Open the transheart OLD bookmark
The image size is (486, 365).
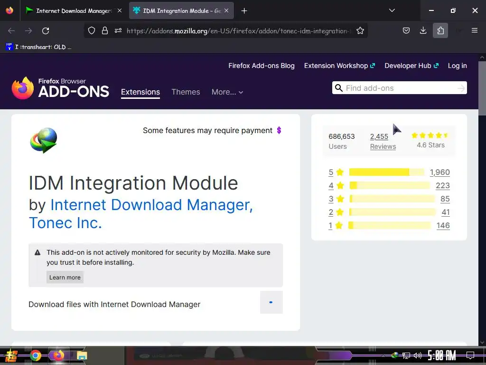click(39, 47)
